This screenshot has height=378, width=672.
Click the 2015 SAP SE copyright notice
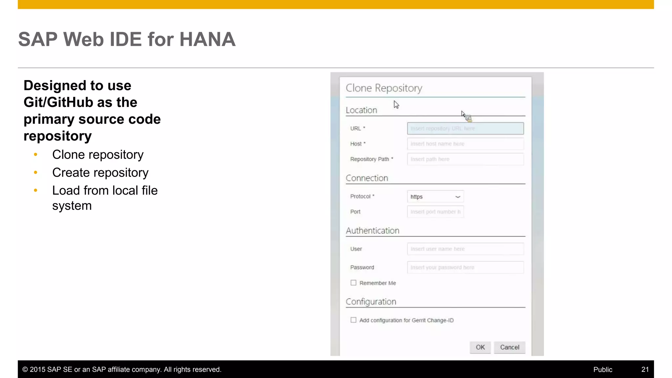click(122, 369)
